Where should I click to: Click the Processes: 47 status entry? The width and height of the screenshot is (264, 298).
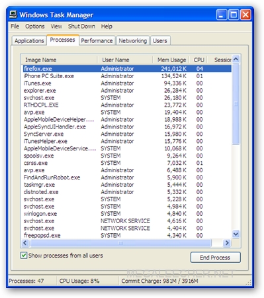pyautogui.click(x=26, y=281)
